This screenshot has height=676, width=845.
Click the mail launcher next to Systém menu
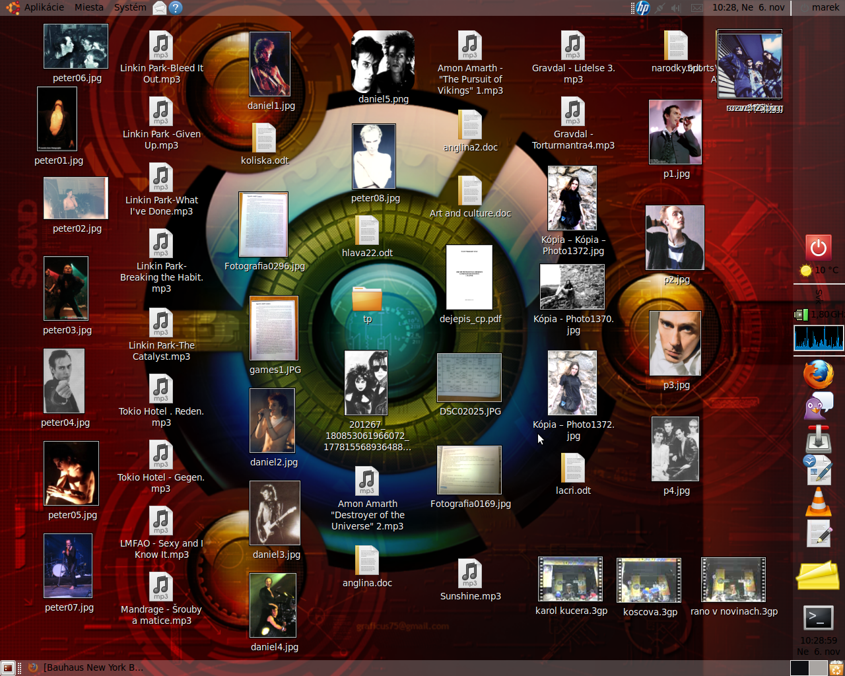[x=159, y=8]
